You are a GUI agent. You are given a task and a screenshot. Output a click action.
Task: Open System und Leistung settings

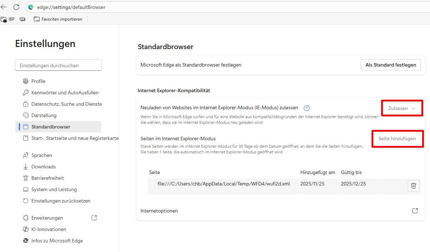tap(54, 189)
